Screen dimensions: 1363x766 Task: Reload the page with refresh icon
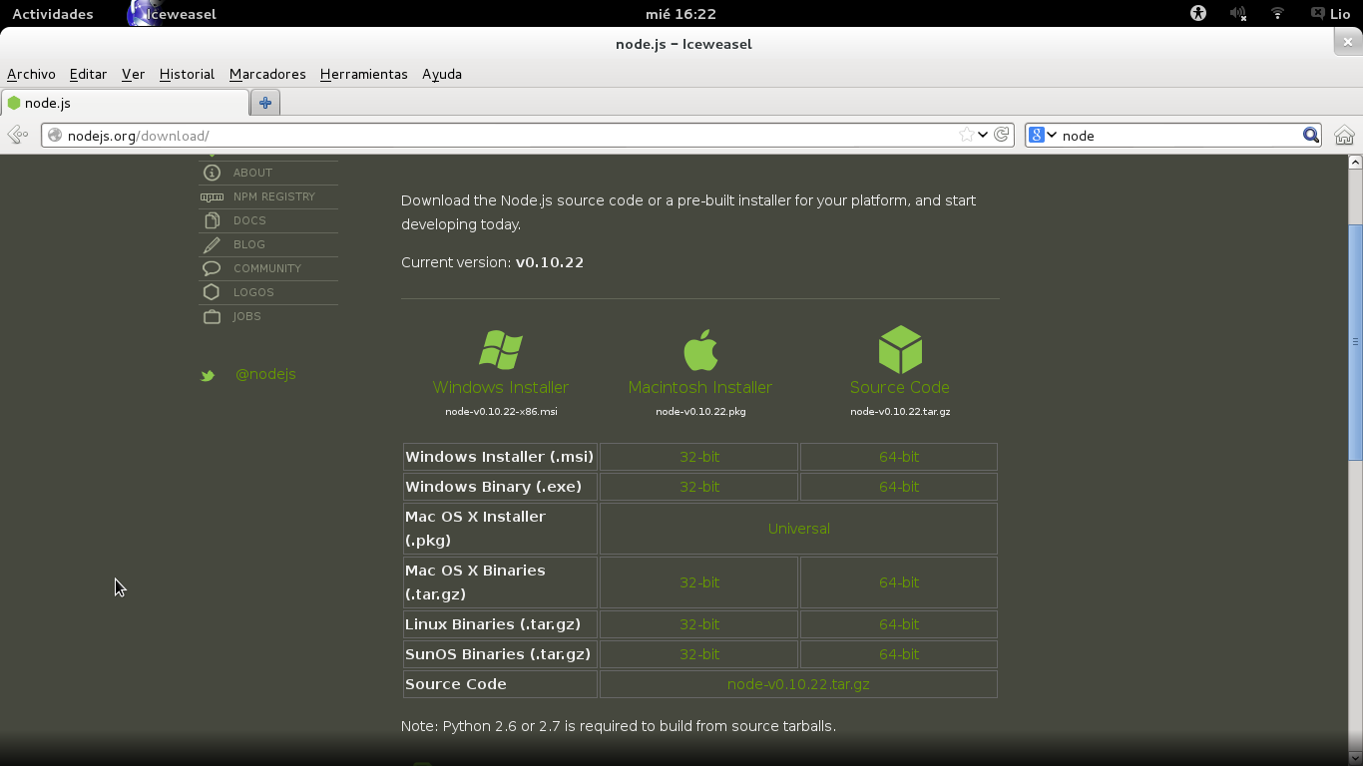click(x=1002, y=135)
